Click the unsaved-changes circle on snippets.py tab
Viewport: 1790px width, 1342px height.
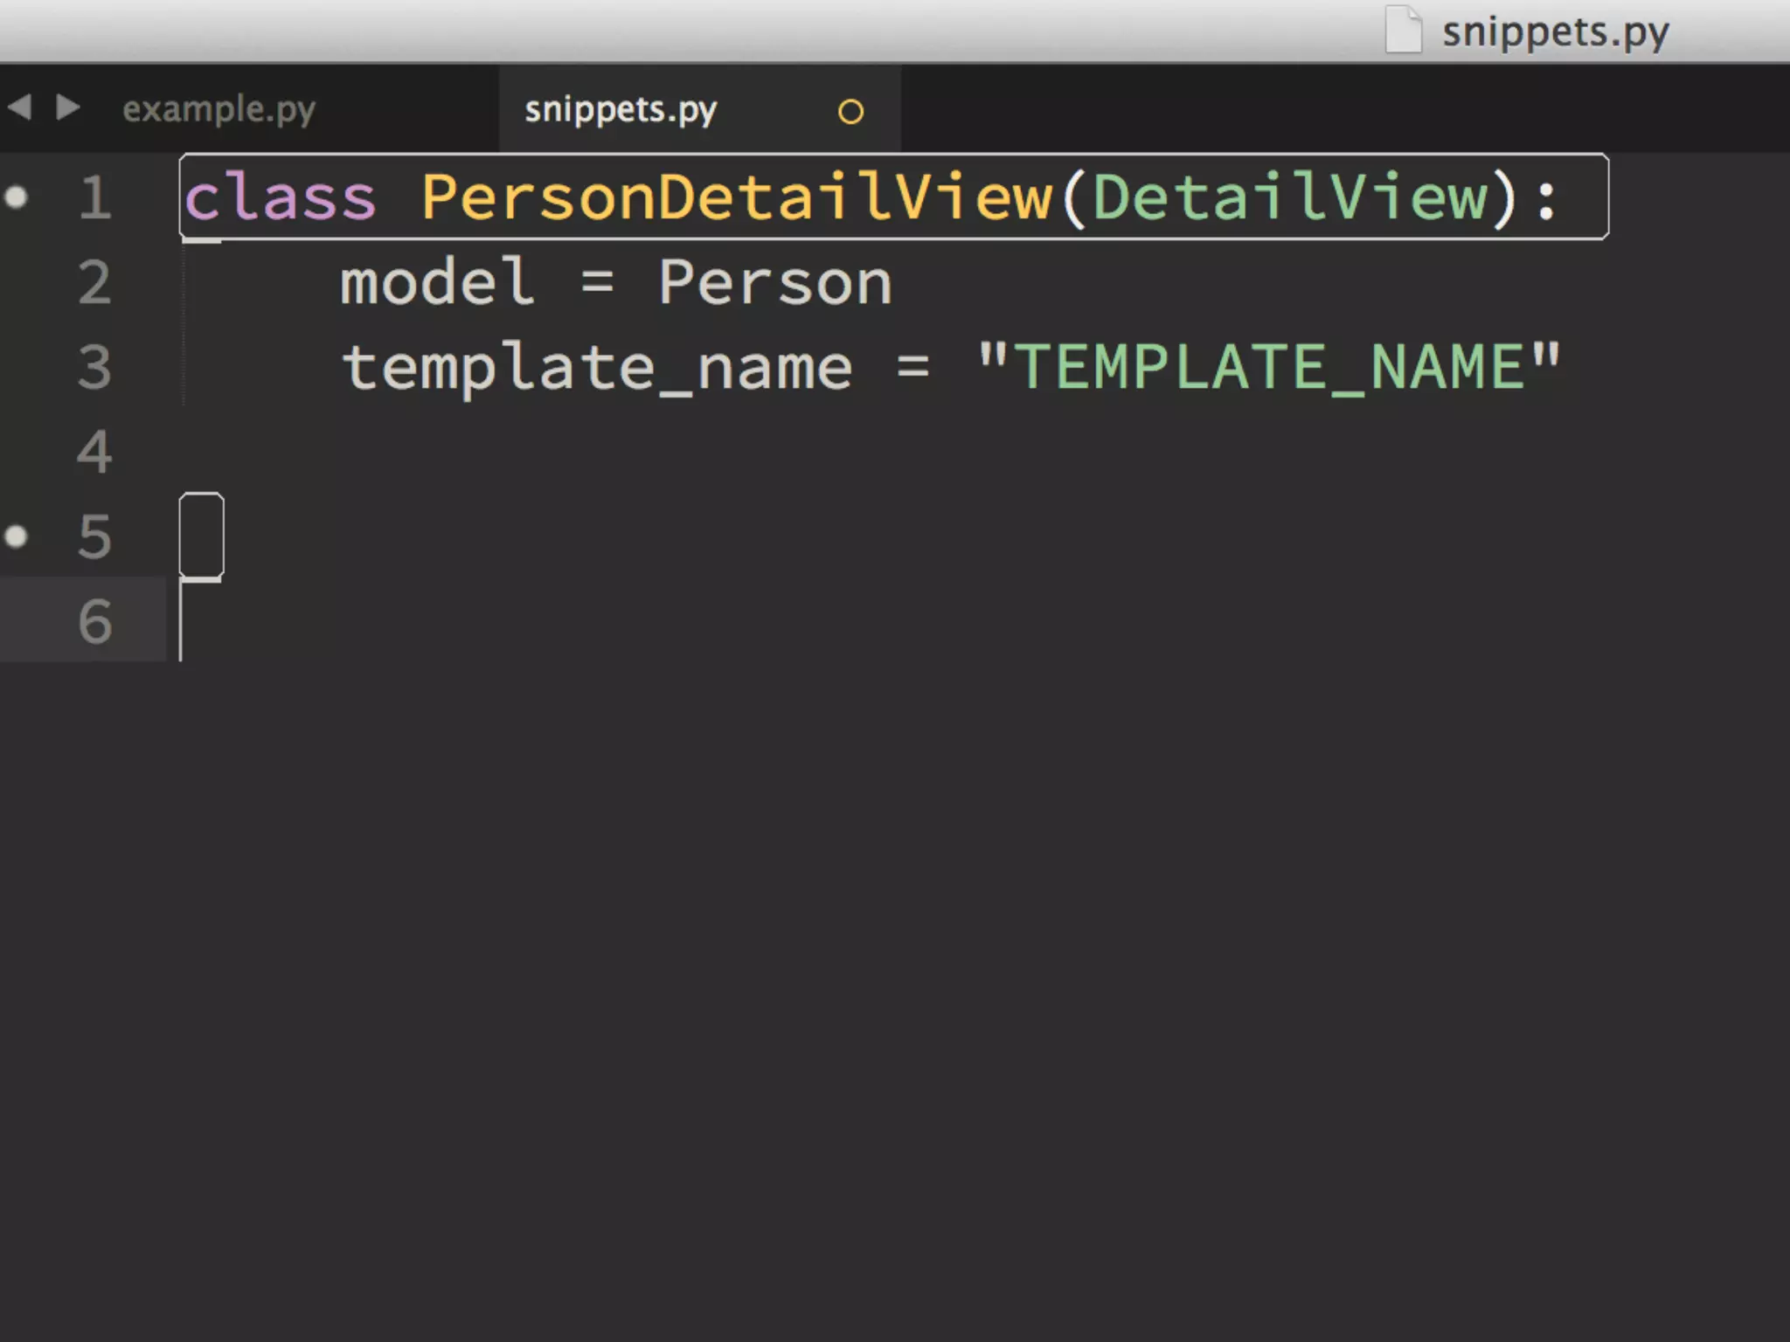tap(850, 112)
